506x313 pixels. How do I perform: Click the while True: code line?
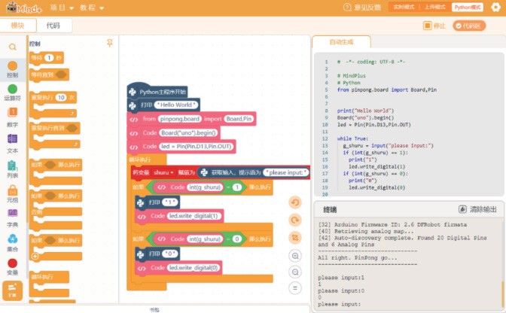[x=352, y=138]
